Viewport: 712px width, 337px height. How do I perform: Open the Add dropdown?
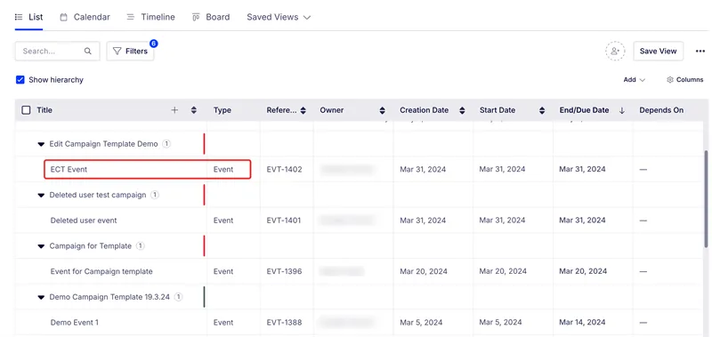pos(634,80)
